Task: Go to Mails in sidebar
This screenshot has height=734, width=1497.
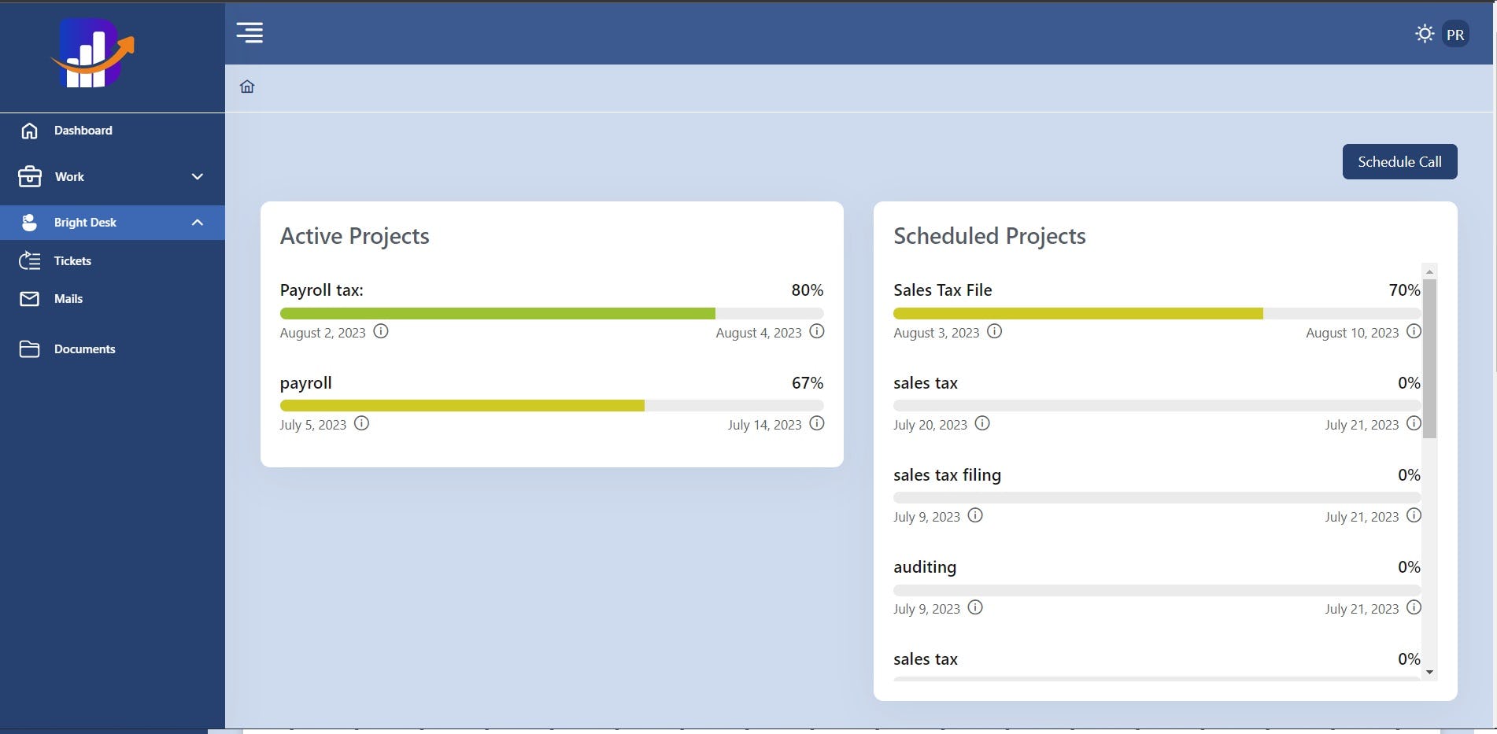Action: click(68, 299)
